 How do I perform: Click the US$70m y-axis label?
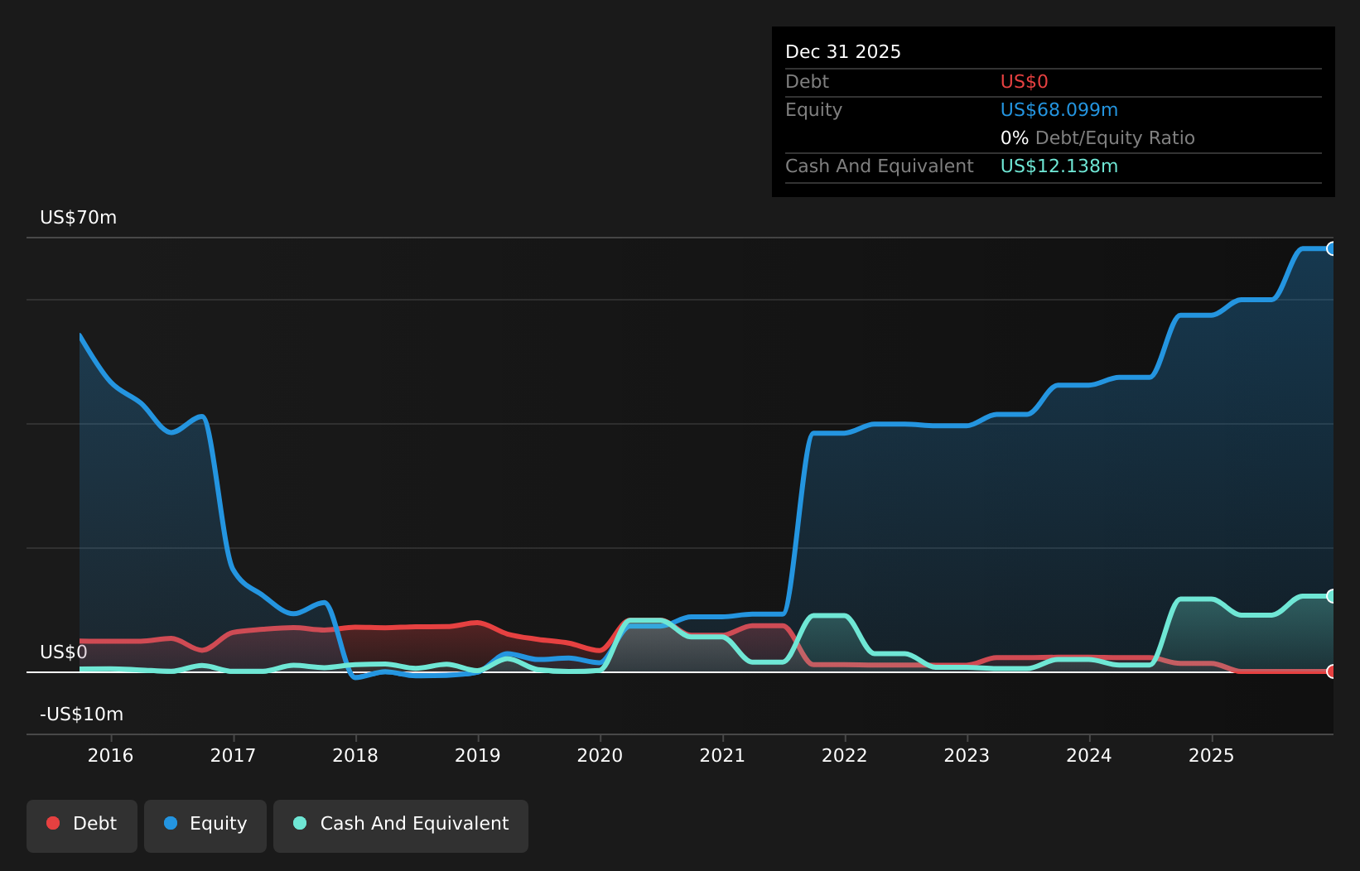point(79,218)
